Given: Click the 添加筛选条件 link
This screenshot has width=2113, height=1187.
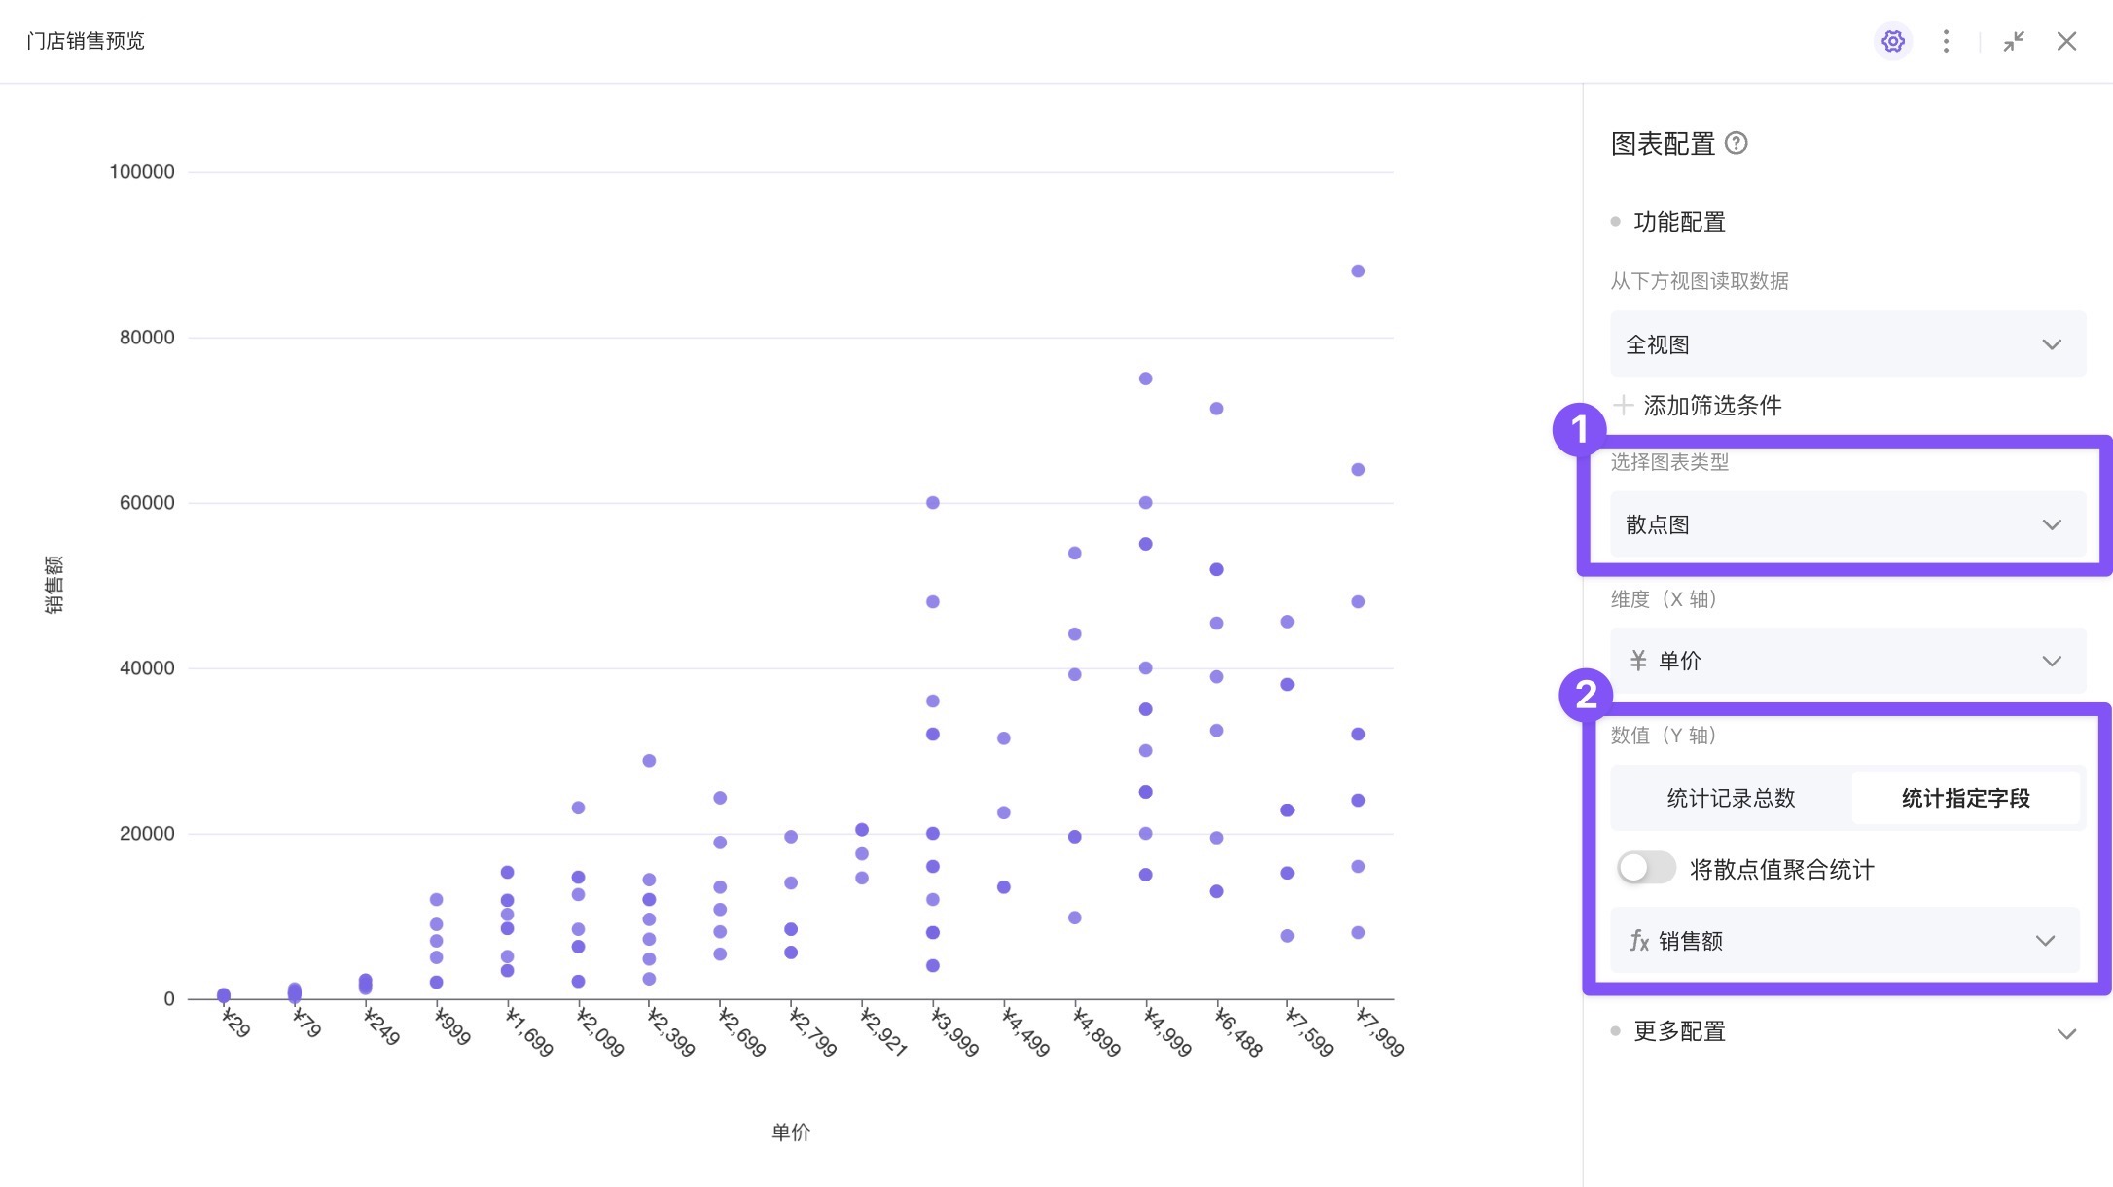Looking at the screenshot, I should [1712, 406].
